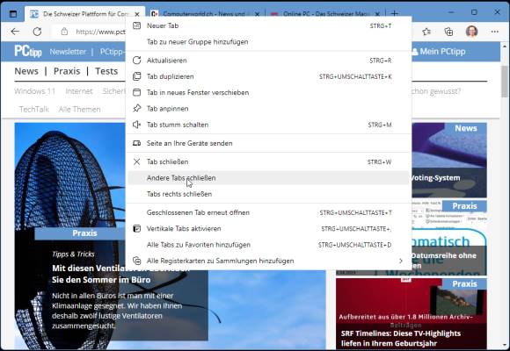Click the PCtipp logo
The width and height of the screenshot is (510, 351).
28,51
